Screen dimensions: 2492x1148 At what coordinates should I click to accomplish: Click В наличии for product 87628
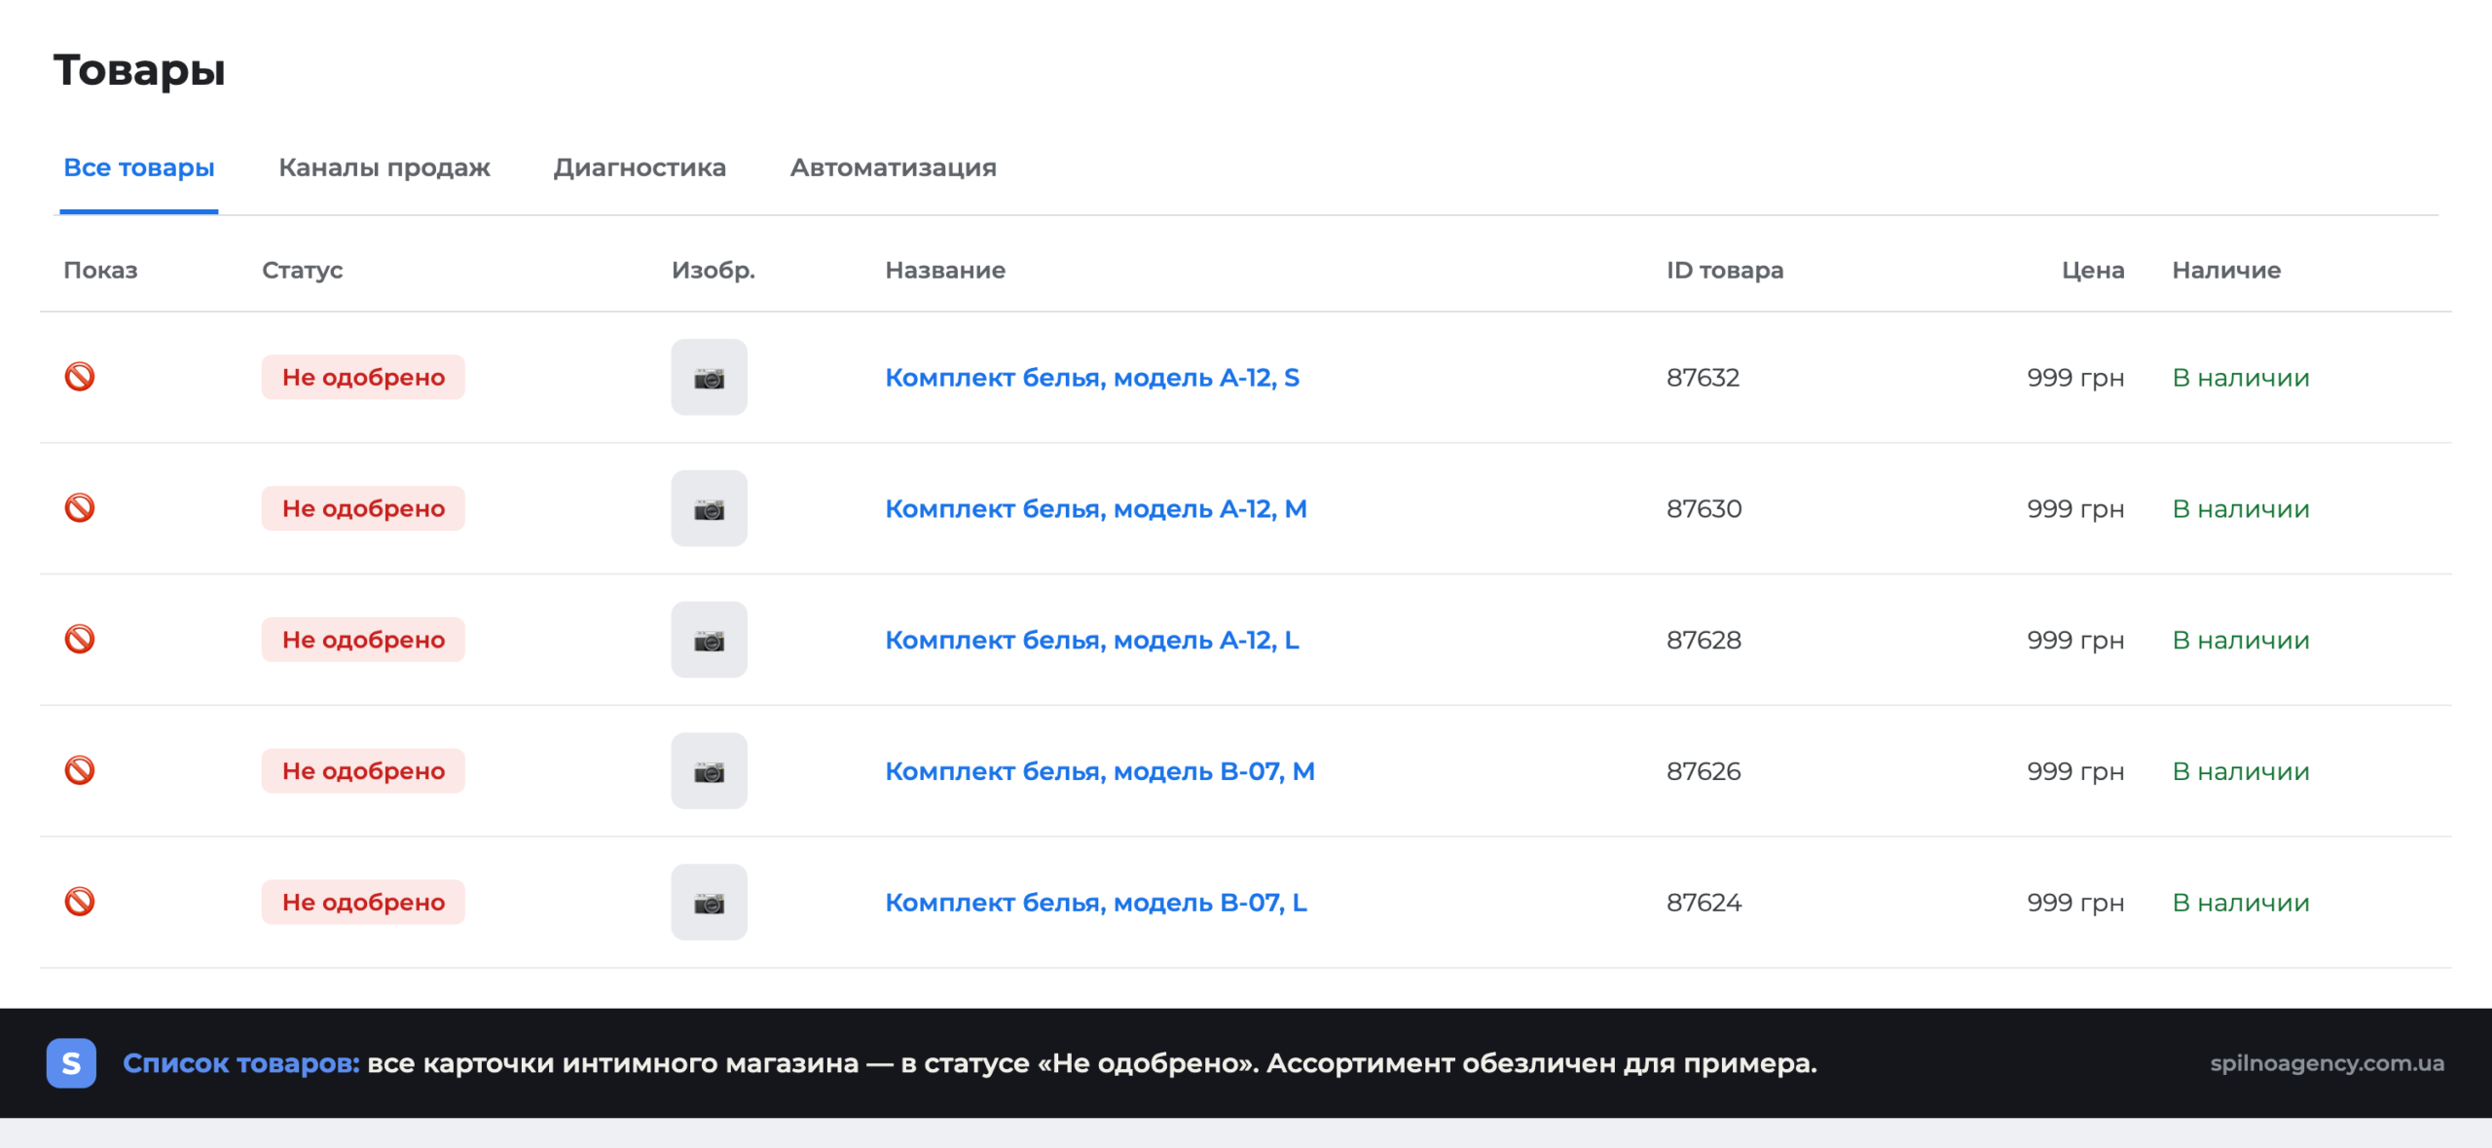2241,640
